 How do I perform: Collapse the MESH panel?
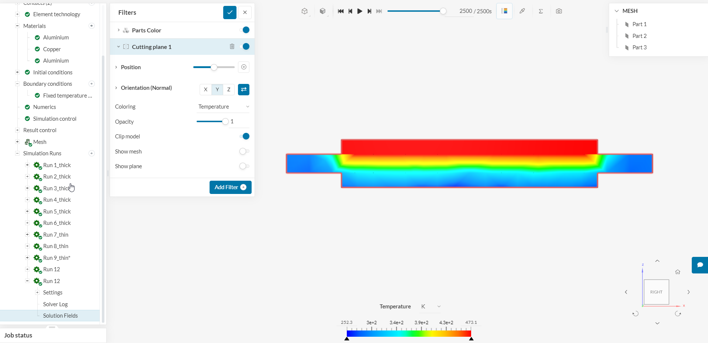pos(617,11)
